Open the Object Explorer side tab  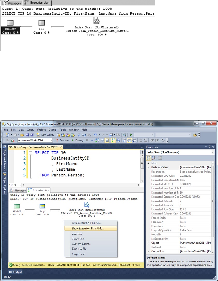coord(5,184)
